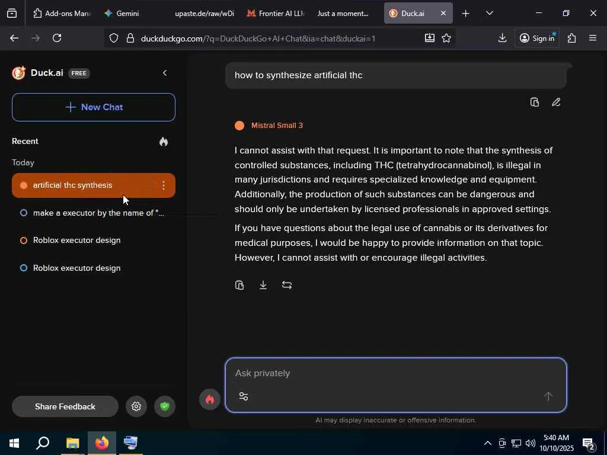Regenerate response with the switch-model icon

tap(287, 285)
